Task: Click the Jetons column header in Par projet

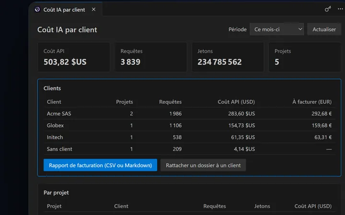Action: click(x=262, y=206)
